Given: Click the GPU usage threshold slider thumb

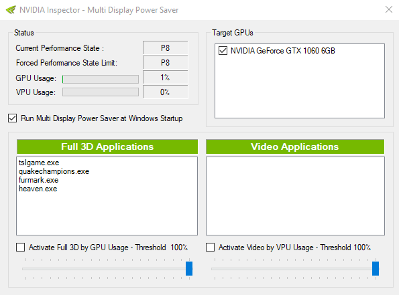Looking at the screenshot, I should click(189, 268).
